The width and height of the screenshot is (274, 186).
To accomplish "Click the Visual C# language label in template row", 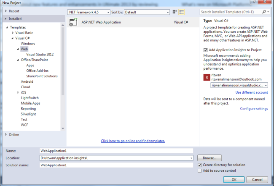I will point(181,22).
